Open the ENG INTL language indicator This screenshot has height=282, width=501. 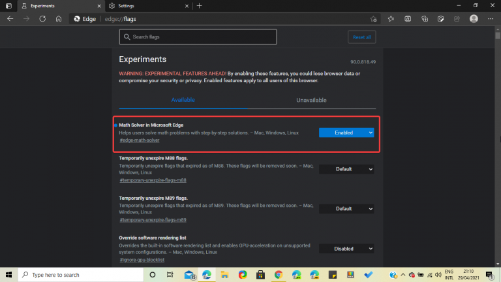(449, 275)
